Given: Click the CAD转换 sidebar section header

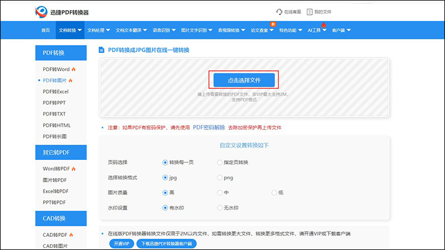Looking at the screenshot, I should pyautogui.click(x=61, y=218).
